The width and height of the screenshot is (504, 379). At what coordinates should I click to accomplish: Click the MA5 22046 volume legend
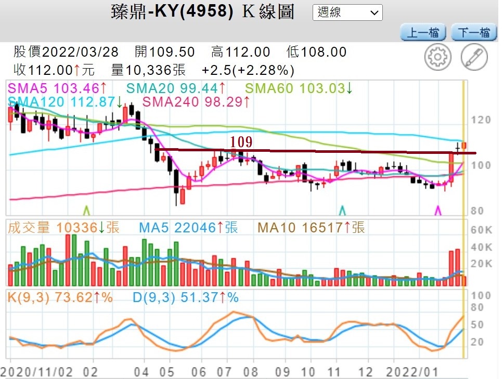tap(188, 228)
